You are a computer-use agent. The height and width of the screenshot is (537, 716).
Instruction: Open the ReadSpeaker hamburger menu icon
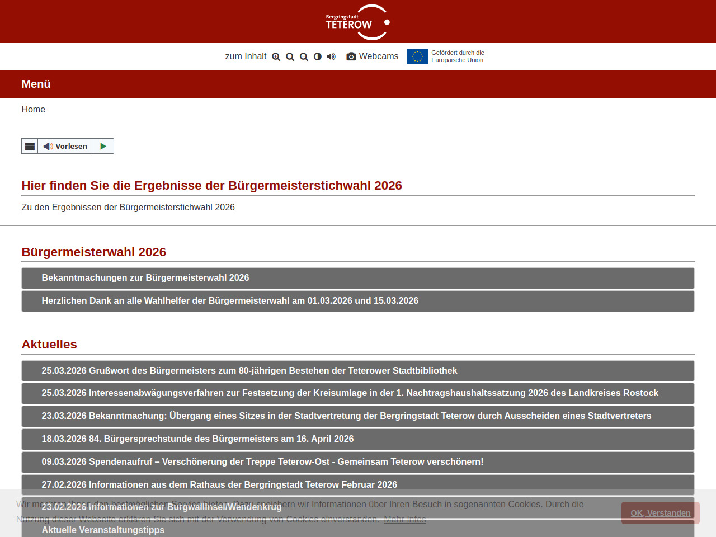coord(30,146)
